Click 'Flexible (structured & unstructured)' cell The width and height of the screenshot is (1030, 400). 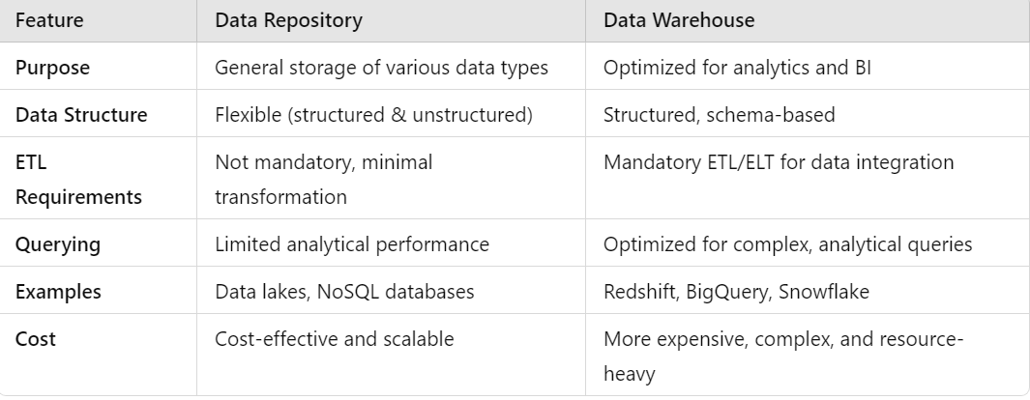point(373,115)
